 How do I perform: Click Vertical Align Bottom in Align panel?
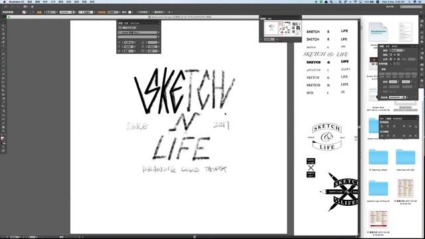[416, 126]
